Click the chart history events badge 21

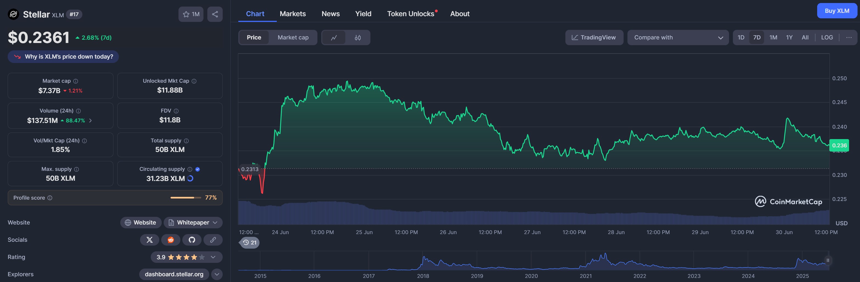click(250, 242)
